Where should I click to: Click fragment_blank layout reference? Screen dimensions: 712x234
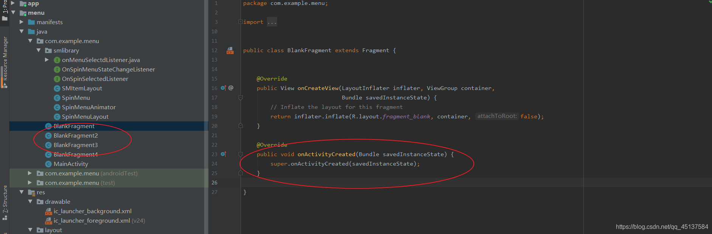pos(406,116)
